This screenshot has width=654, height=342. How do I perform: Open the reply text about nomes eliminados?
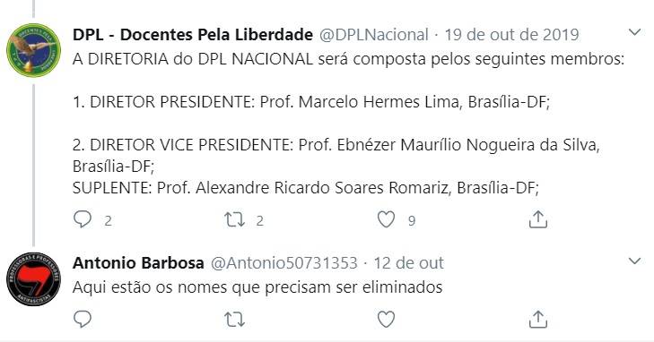tap(257, 287)
